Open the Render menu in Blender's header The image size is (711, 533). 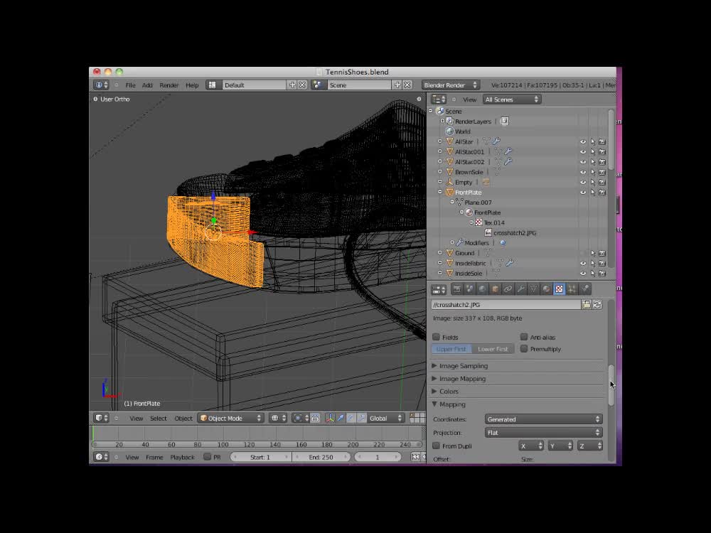point(169,85)
